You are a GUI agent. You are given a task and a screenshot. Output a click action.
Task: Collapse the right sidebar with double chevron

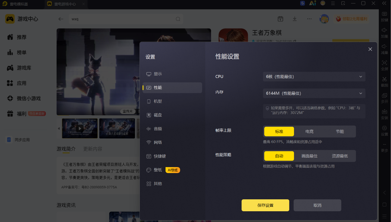point(384,3)
